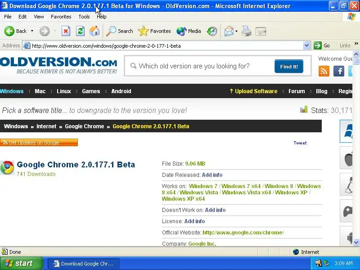The height and width of the screenshot is (270, 360).
Task: Open the Edit menu
Action: coord(22,17)
